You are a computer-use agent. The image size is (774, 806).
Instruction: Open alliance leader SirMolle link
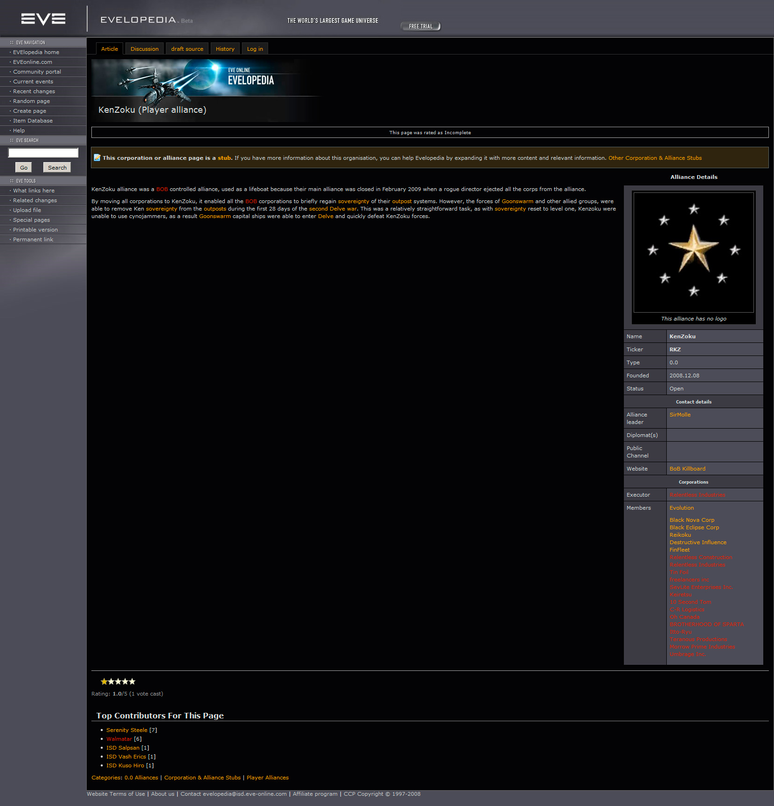click(x=680, y=415)
